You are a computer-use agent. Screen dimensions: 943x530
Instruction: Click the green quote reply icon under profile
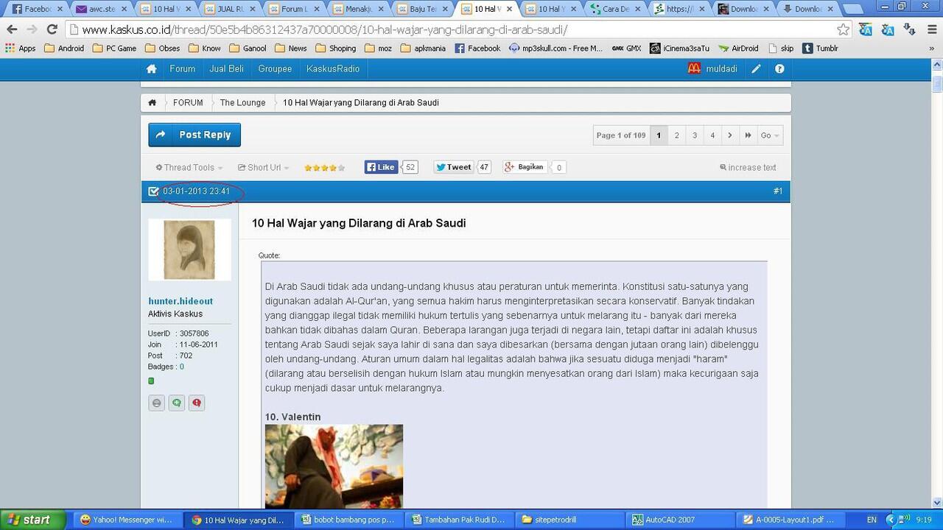[x=177, y=403]
